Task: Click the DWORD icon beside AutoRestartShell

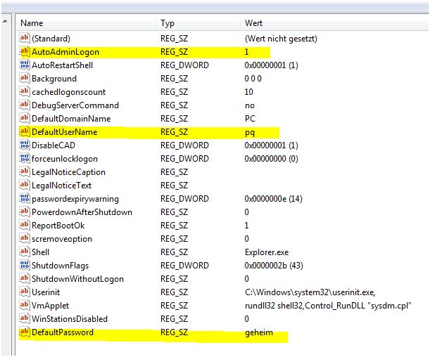Action: [24, 65]
